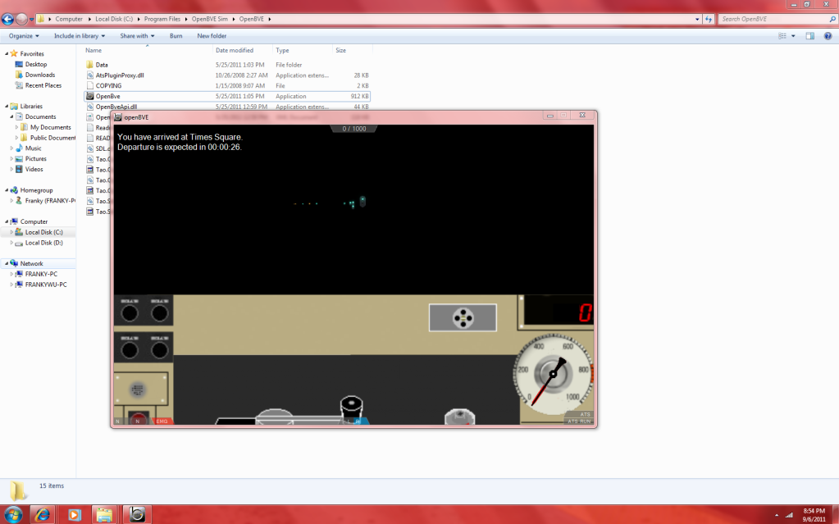Click the Music library icon

coord(19,148)
